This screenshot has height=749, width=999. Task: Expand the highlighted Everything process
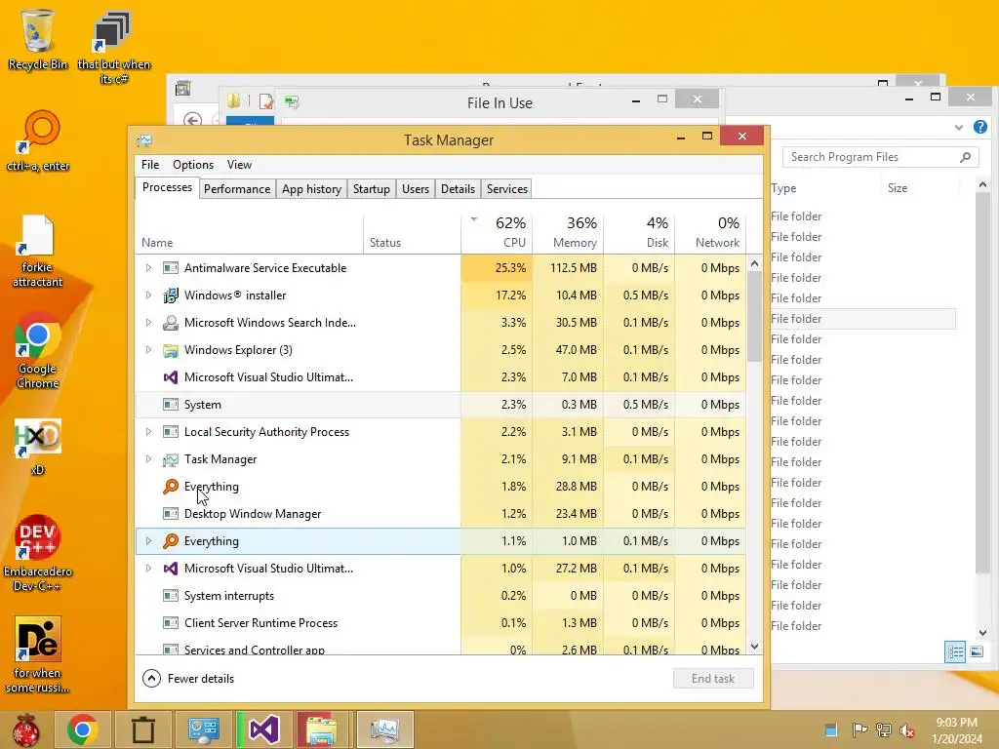[x=148, y=540]
